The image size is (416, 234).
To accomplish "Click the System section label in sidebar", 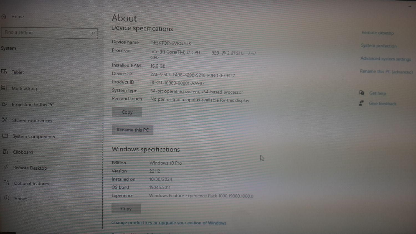I will click(8, 48).
